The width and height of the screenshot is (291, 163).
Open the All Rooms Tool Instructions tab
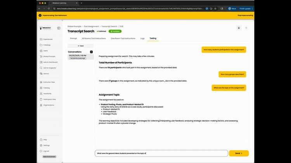[94, 38]
